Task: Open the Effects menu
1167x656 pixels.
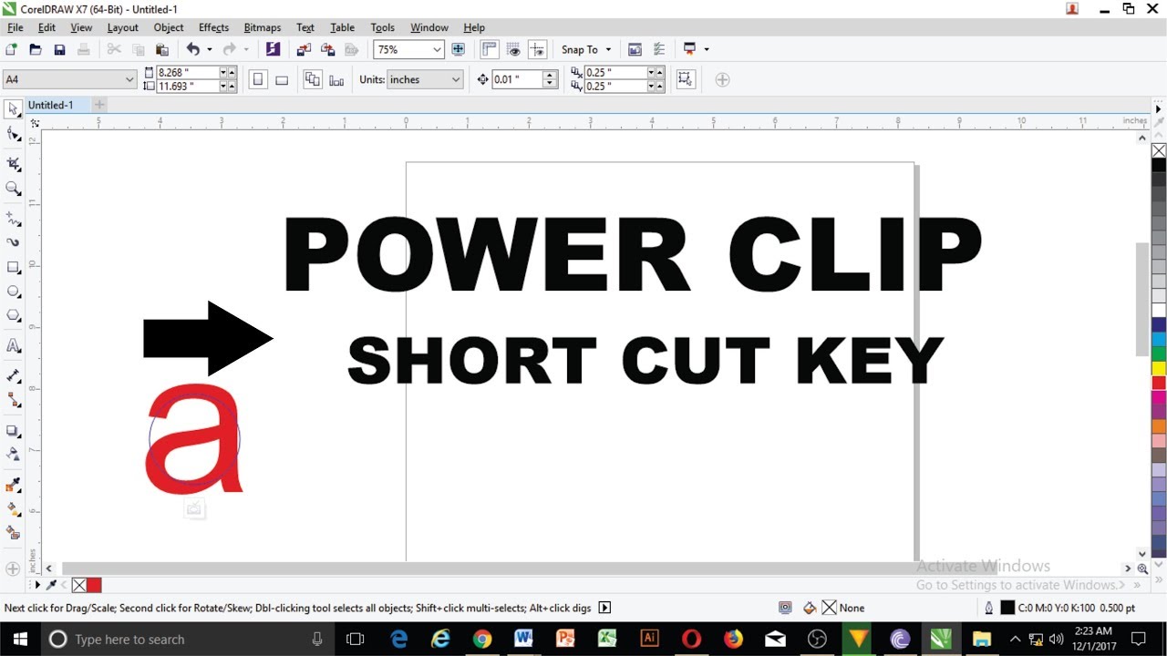Action: [x=212, y=27]
